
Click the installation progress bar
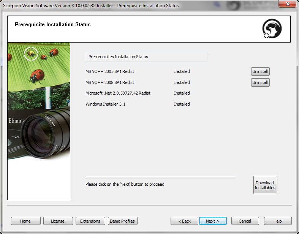(x=160, y=177)
